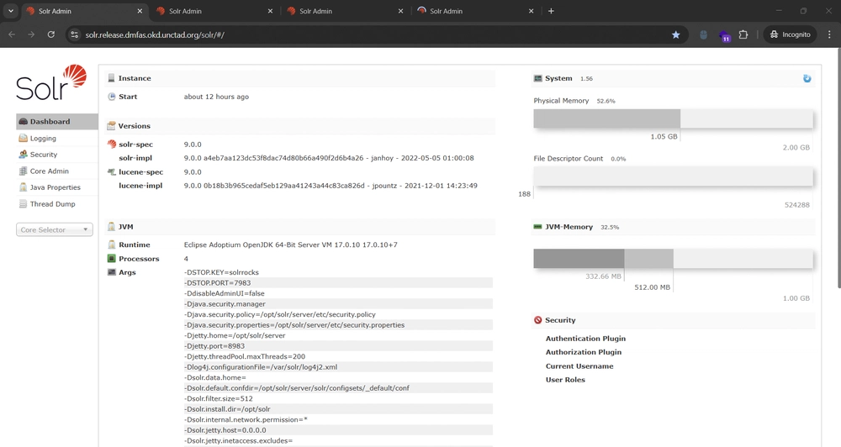Select the -Dsolr.filter.size=512 argument

point(219,399)
